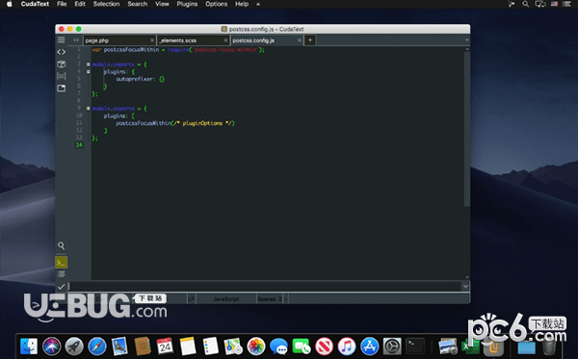Viewport: 578px width, 359px height.
Task: Open Notification Center icon in menu bar
Action: (567, 4)
